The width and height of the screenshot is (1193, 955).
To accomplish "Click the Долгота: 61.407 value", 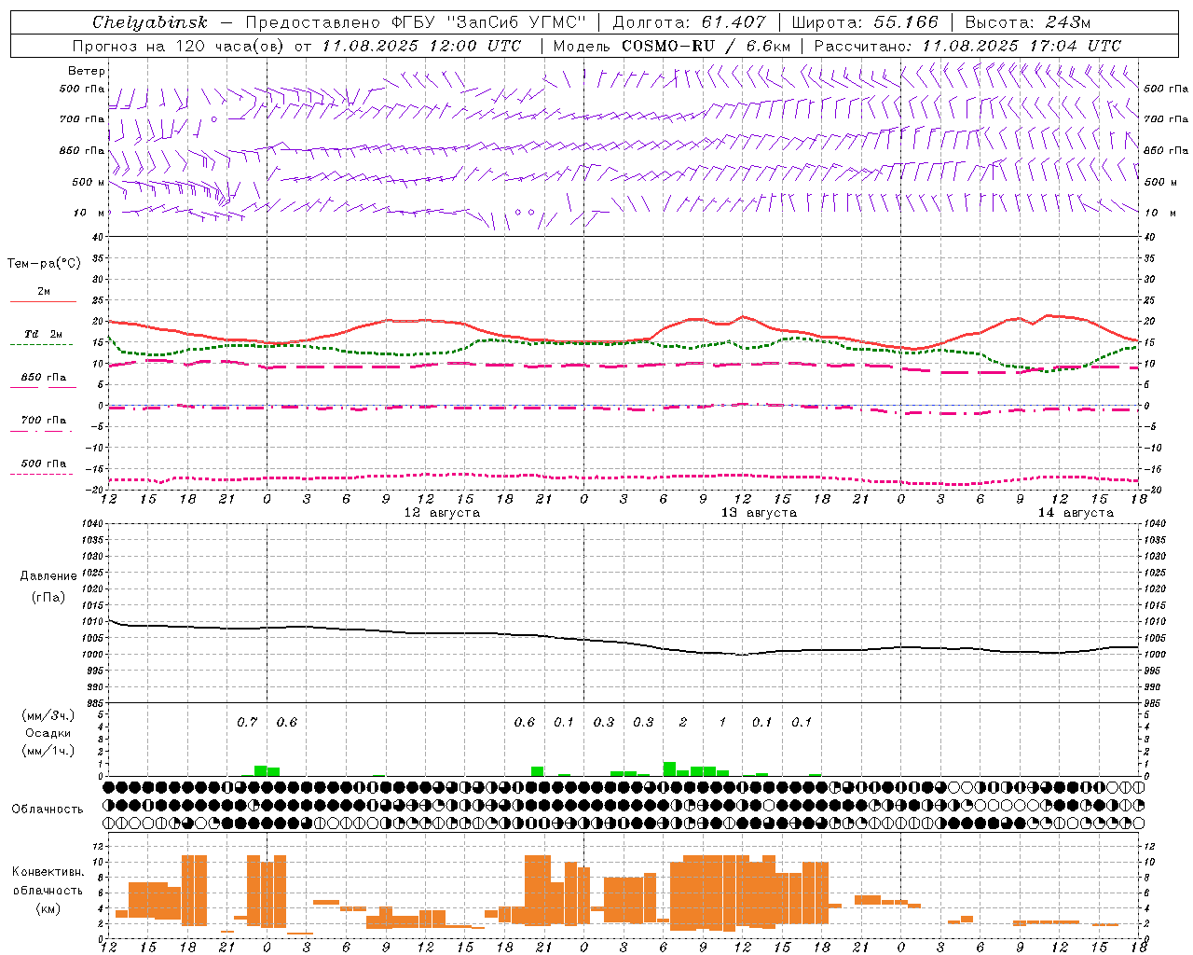I will [689, 22].
